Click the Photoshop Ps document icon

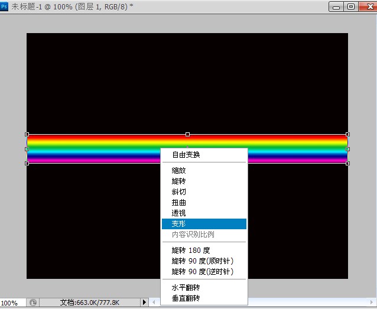(4, 6)
